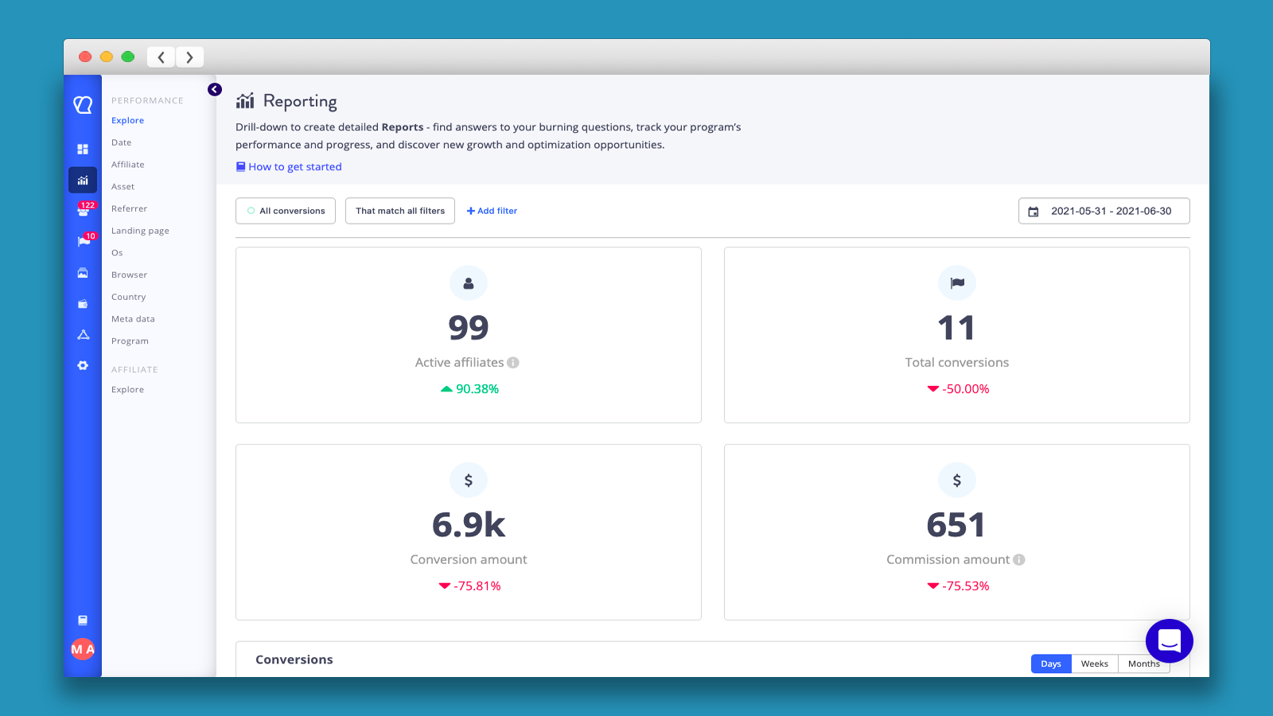Select the Days chart granularity toggle
The width and height of the screenshot is (1273, 716).
tap(1051, 663)
